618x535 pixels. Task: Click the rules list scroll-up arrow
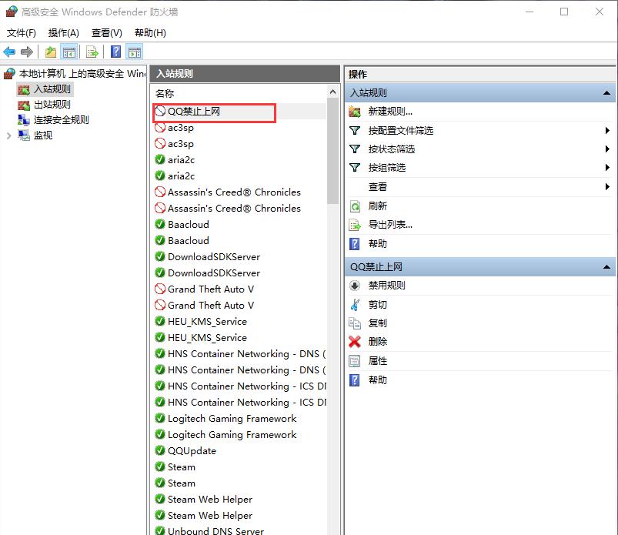(332, 92)
